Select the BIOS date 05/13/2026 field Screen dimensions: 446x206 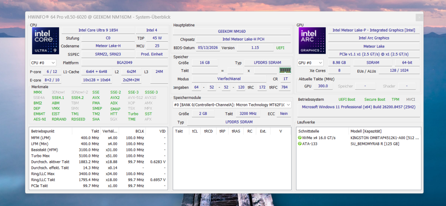point(208,48)
